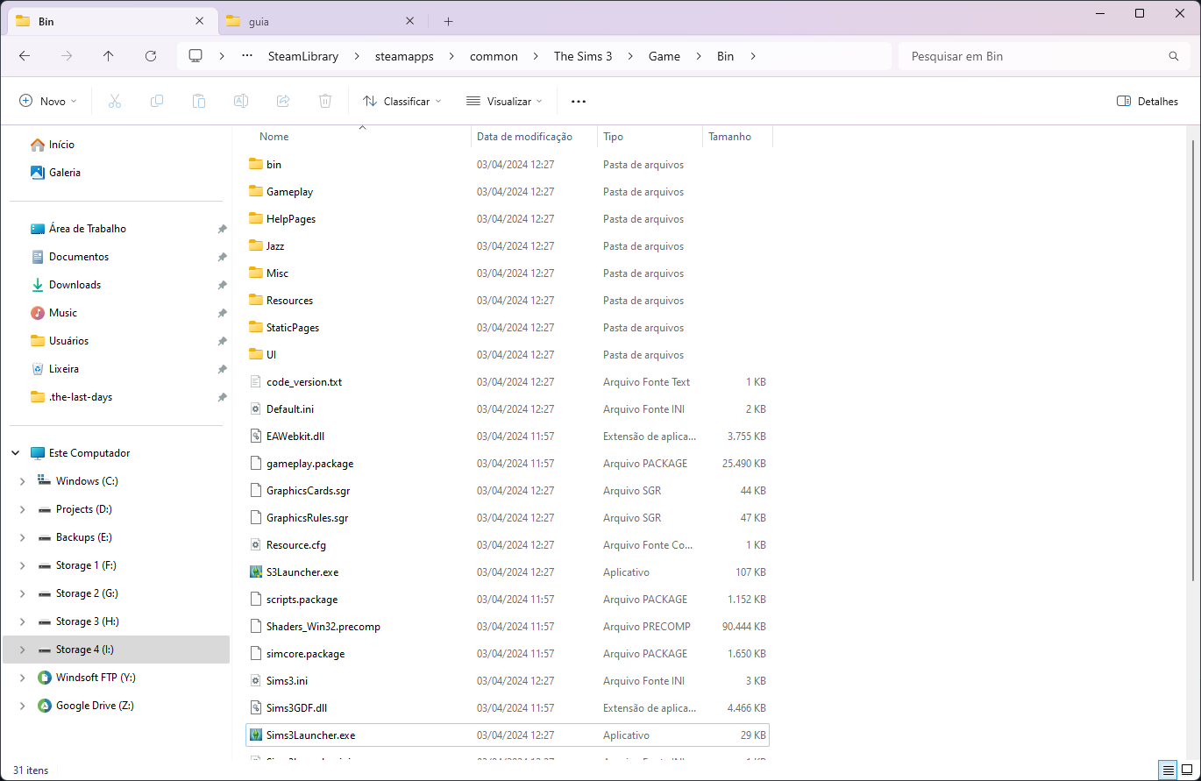Click the pin icon next to Lixeira
Image resolution: width=1201 pixels, height=781 pixels.
coord(222,369)
